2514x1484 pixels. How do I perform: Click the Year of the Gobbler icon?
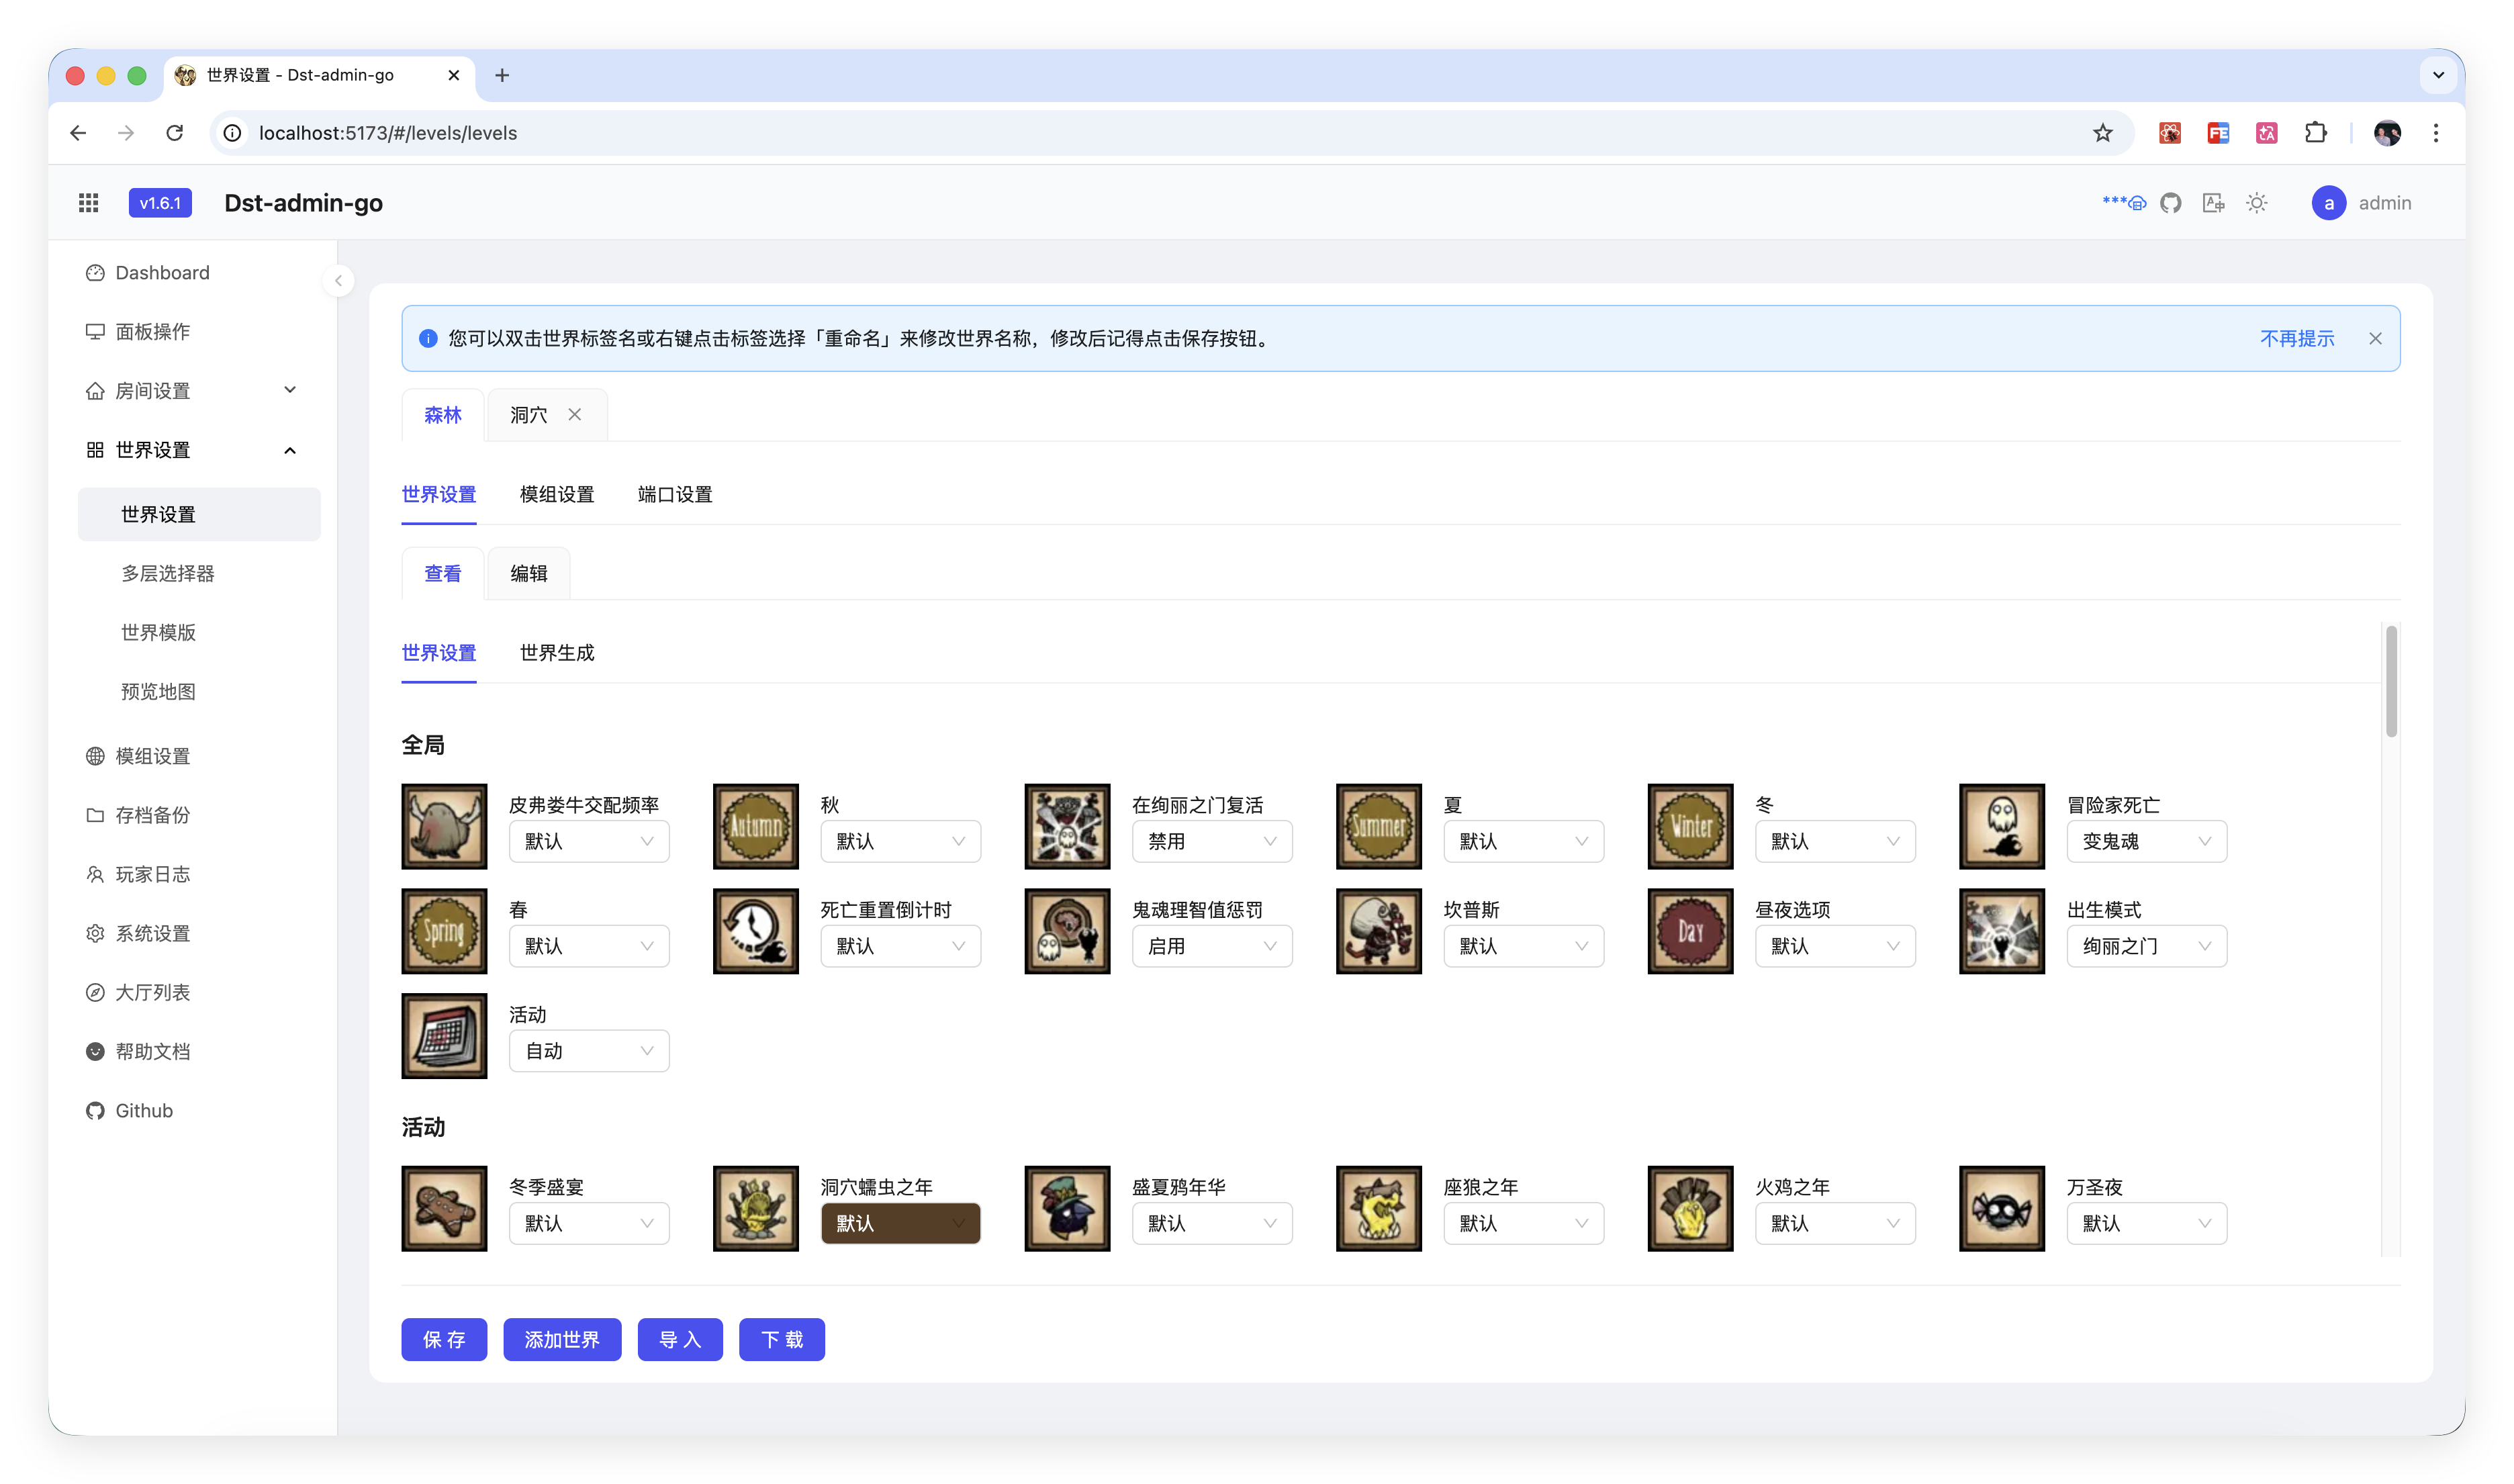pos(1690,1208)
